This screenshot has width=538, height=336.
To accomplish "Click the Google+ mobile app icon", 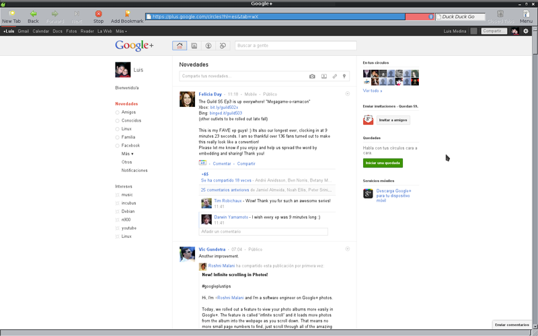I will click(x=368, y=194).
